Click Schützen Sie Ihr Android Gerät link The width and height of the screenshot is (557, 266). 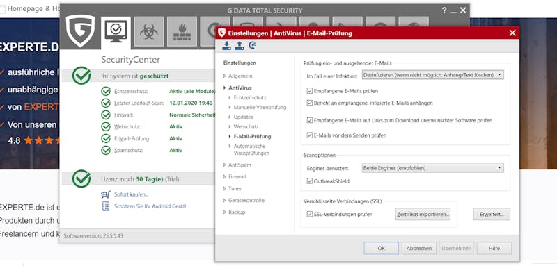click(x=150, y=206)
